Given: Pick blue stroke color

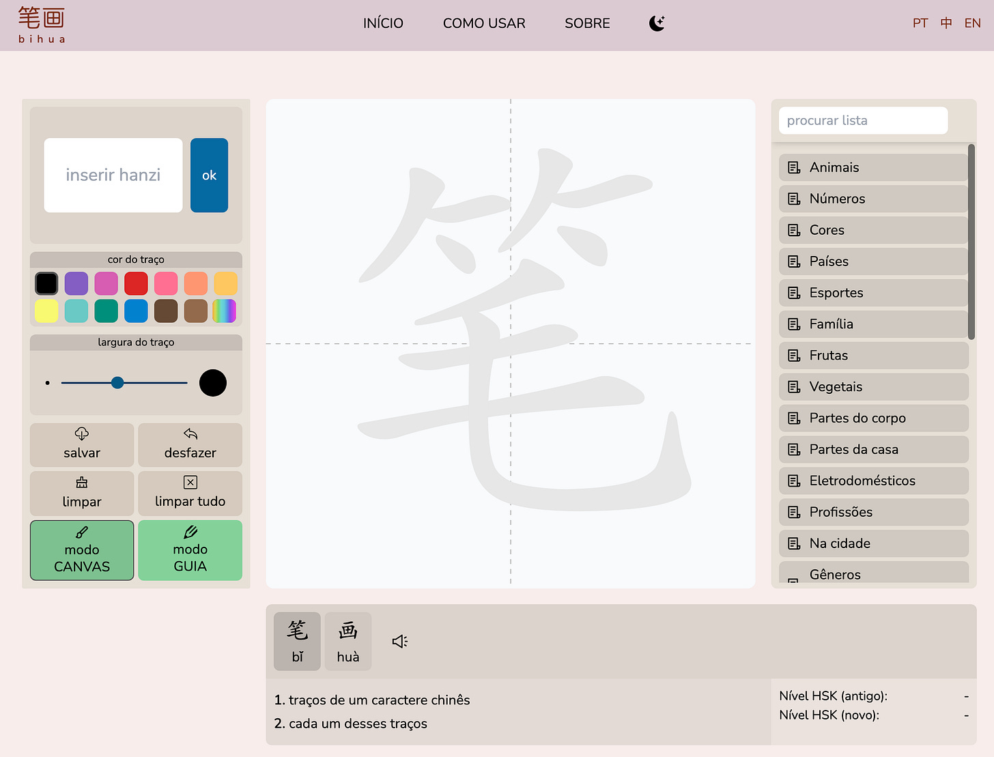Looking at the screenshot, I should click(x=136, y=311).
